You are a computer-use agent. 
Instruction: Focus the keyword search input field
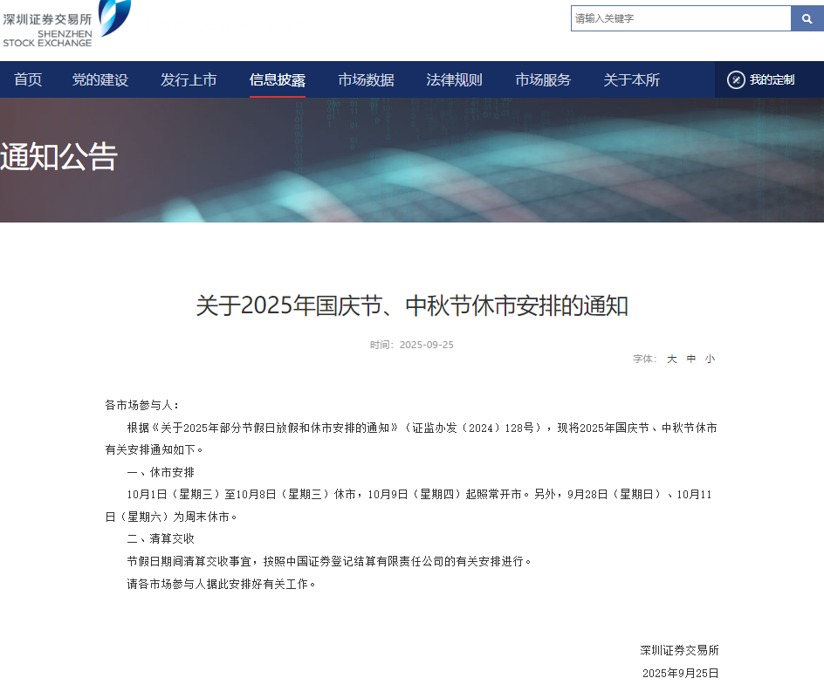(681, 18)
